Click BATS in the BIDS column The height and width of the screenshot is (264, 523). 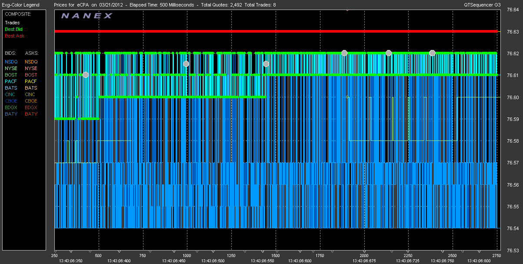point(11,88)
